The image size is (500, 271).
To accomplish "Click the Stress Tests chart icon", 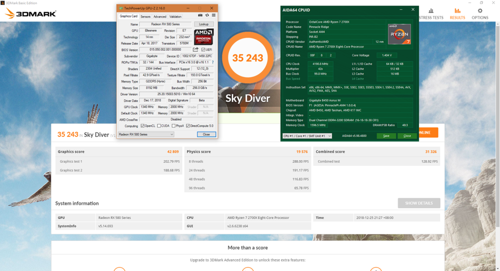I will (431, 11).
